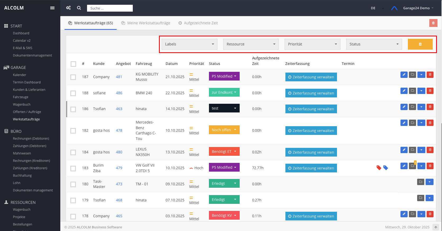Click into the Suche search field
This screenshot has height=231, width=442.
[110, 8]
